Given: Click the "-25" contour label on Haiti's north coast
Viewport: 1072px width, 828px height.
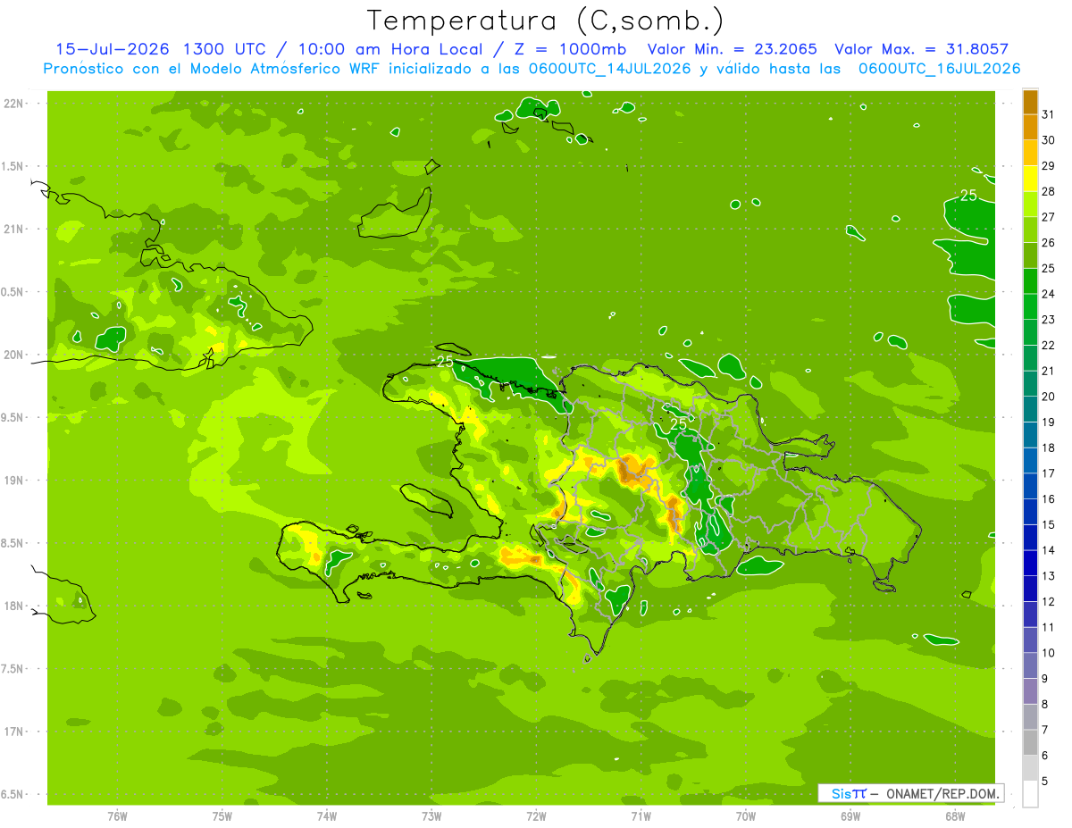Looking at the screenshot, I should 443,361.
